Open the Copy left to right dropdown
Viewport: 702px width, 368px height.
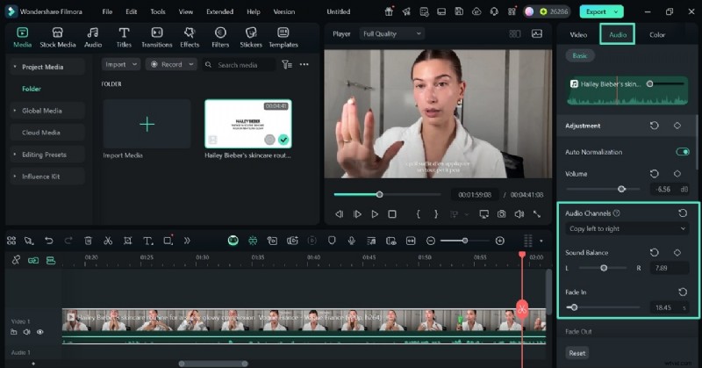click(x=627, y=228)
